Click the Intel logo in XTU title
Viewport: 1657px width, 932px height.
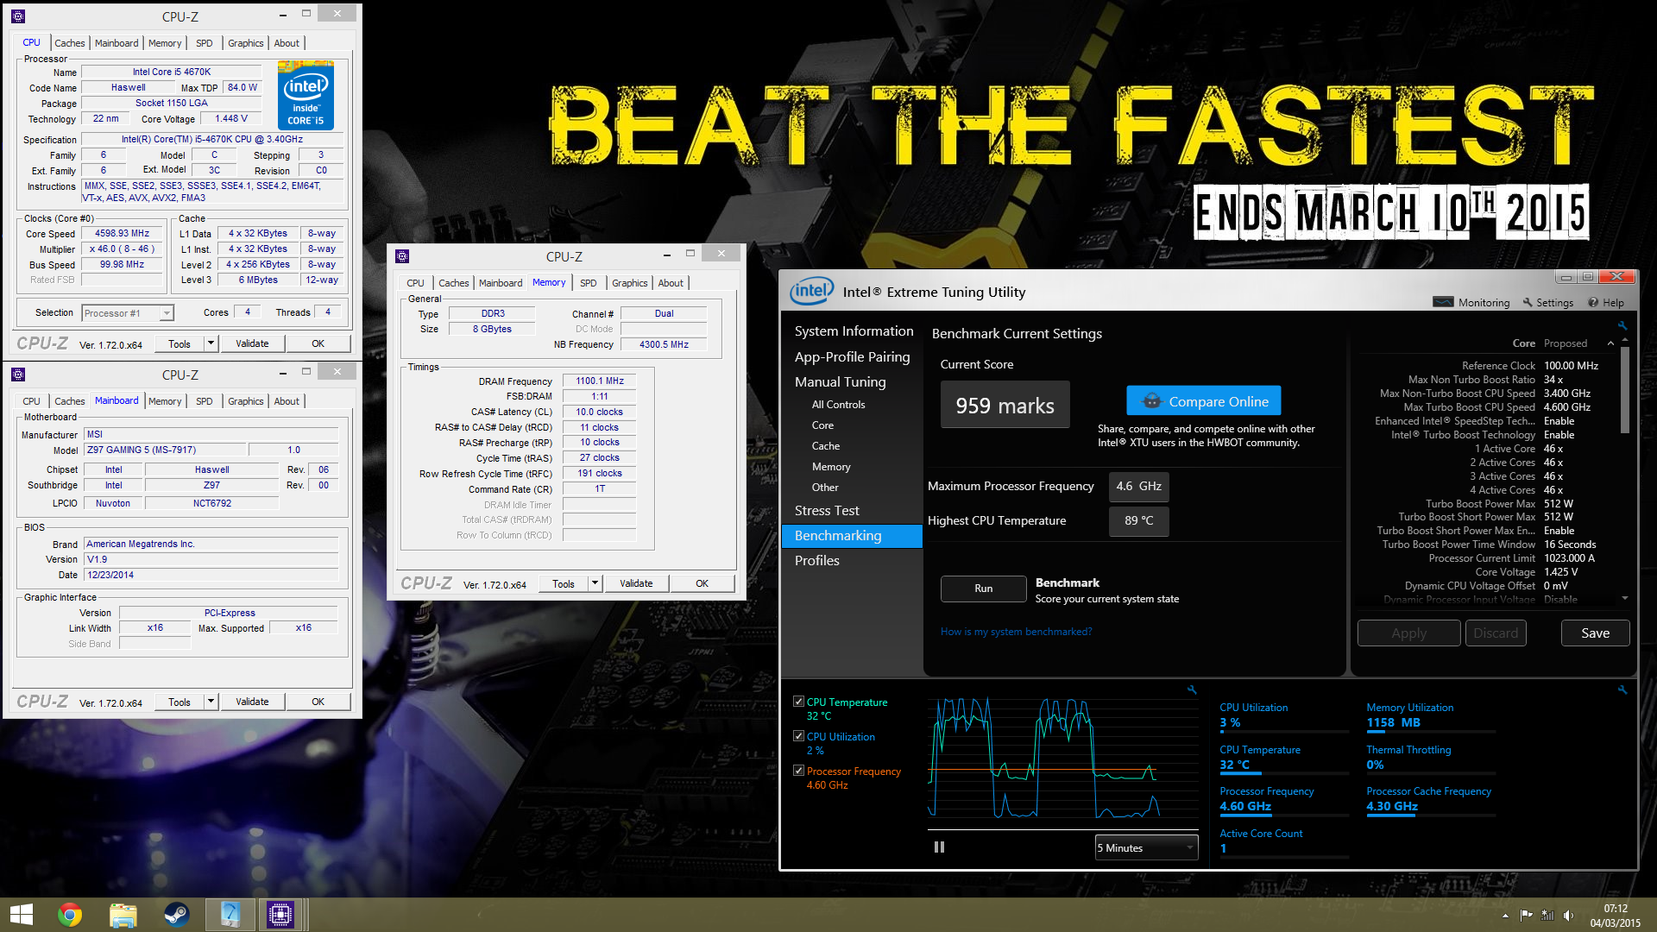(x=812, y=291)
